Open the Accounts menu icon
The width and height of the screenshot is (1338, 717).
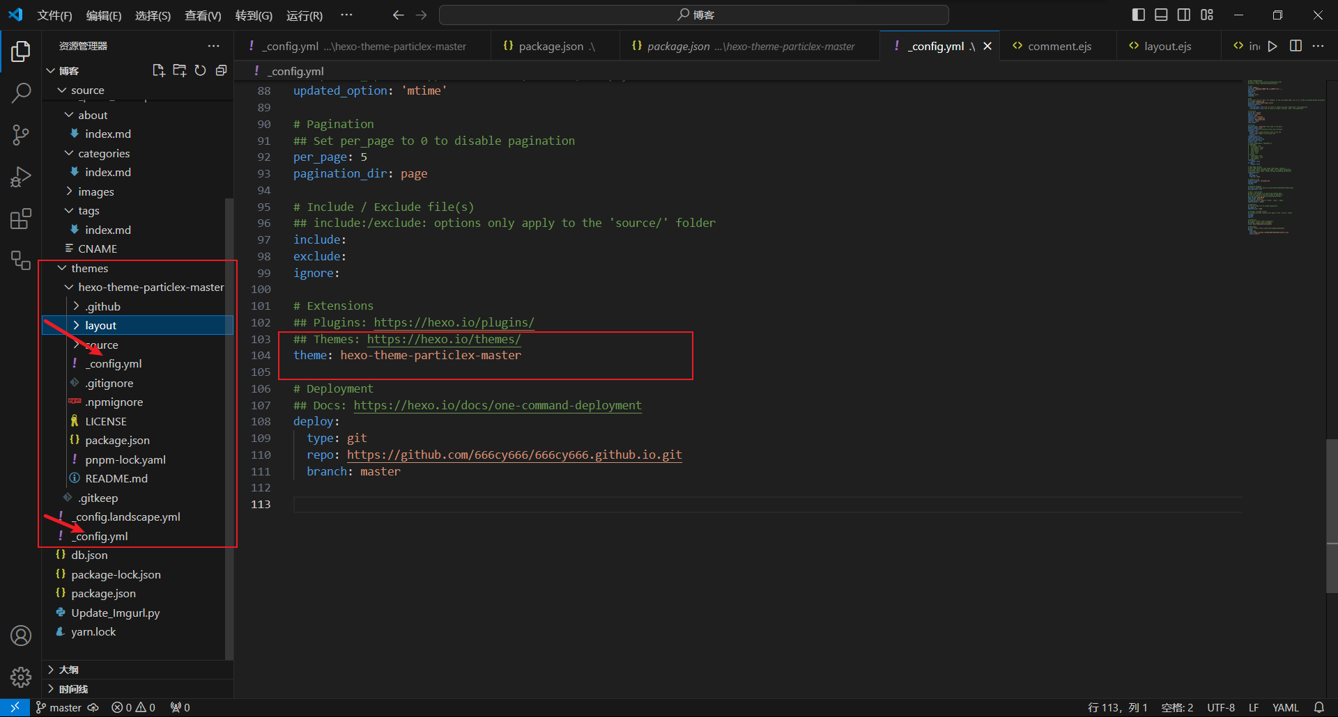tap(21, 636)
